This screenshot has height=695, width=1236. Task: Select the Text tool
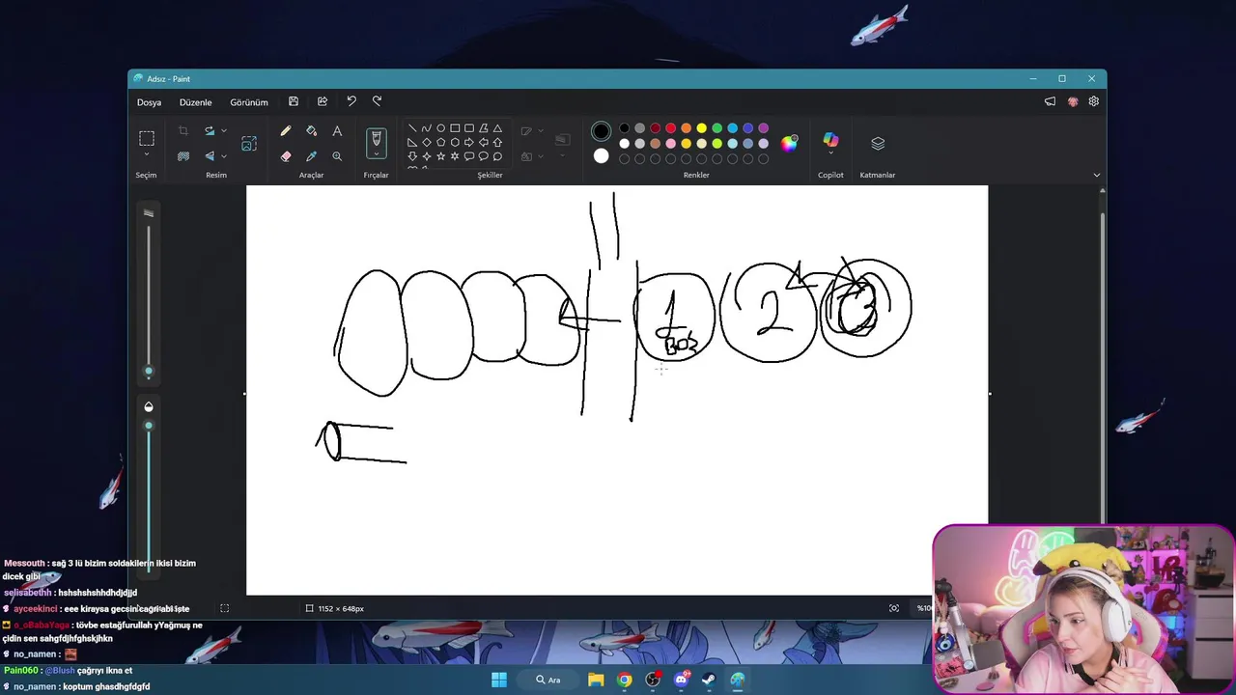(337, 130)
